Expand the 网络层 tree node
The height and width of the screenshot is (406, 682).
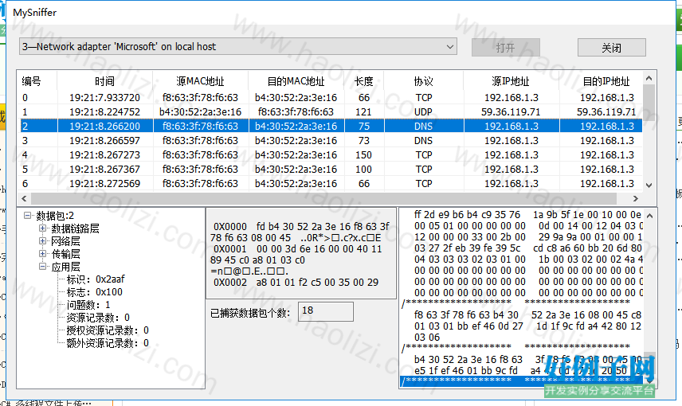click(43, 241)
